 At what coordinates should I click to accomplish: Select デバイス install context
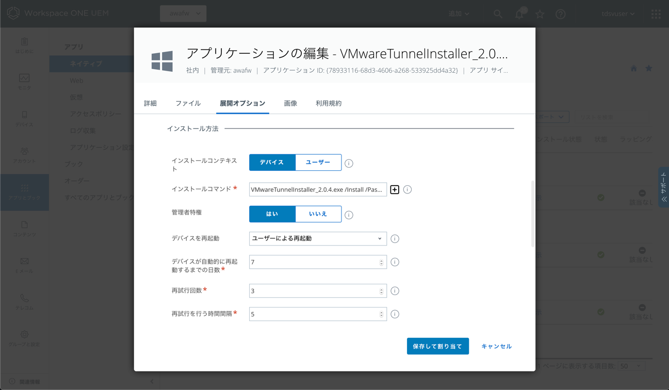(x=272, y=163)
